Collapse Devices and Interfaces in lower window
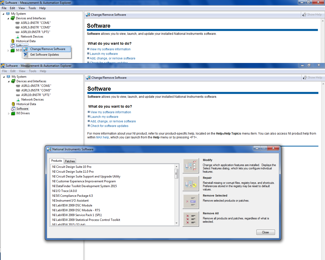The height and width of the screenshot is (260, 325). pyautogui.click(x=9, y=82)
